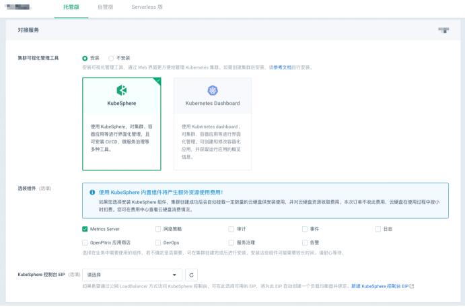Enable the 日志 checkbox
This screenshot has width=465, height=307.
[x=378, y=229]
